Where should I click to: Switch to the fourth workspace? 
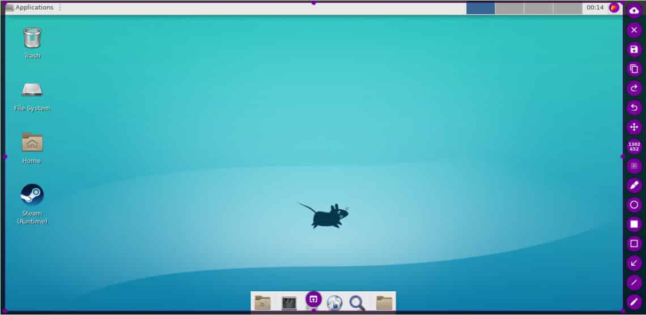point(568,8)
